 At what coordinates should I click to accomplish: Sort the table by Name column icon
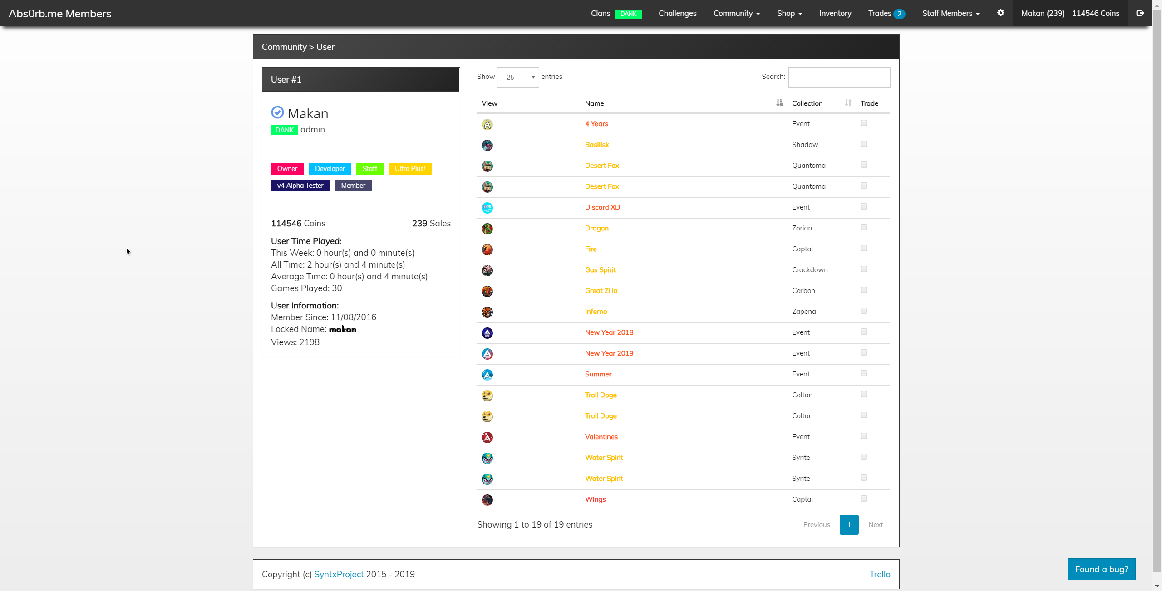point(779,103)
